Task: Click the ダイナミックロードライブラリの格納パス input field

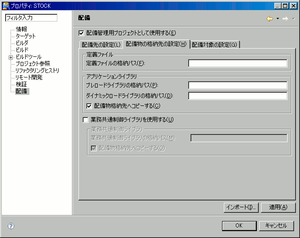Action: click(x=238, y=96)
